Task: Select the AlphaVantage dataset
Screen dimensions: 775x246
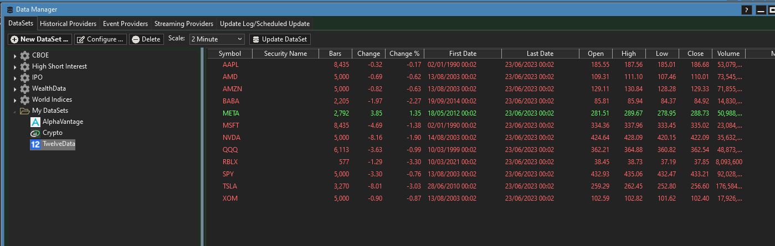Action: (x=63, y=122)
